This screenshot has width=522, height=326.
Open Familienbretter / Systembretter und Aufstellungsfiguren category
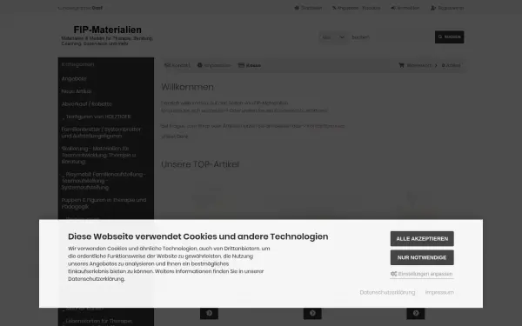pos(101,132)
